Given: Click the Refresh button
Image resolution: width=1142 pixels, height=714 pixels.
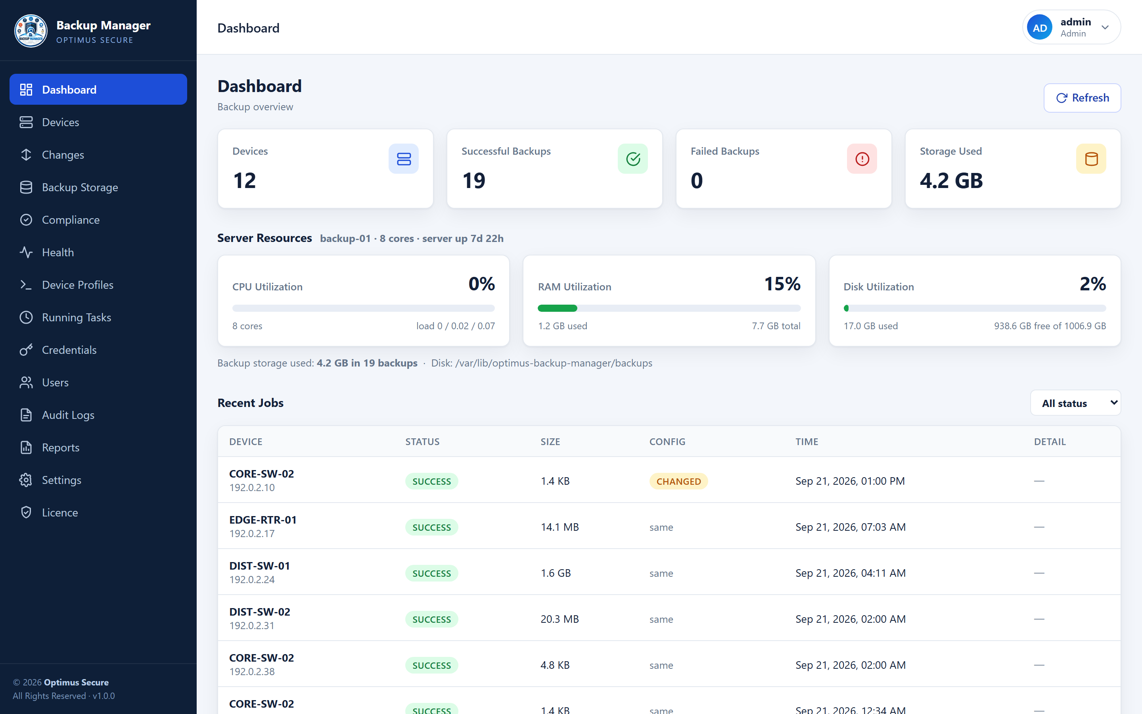Looking at the screenshot, I should coord(1082,98).
